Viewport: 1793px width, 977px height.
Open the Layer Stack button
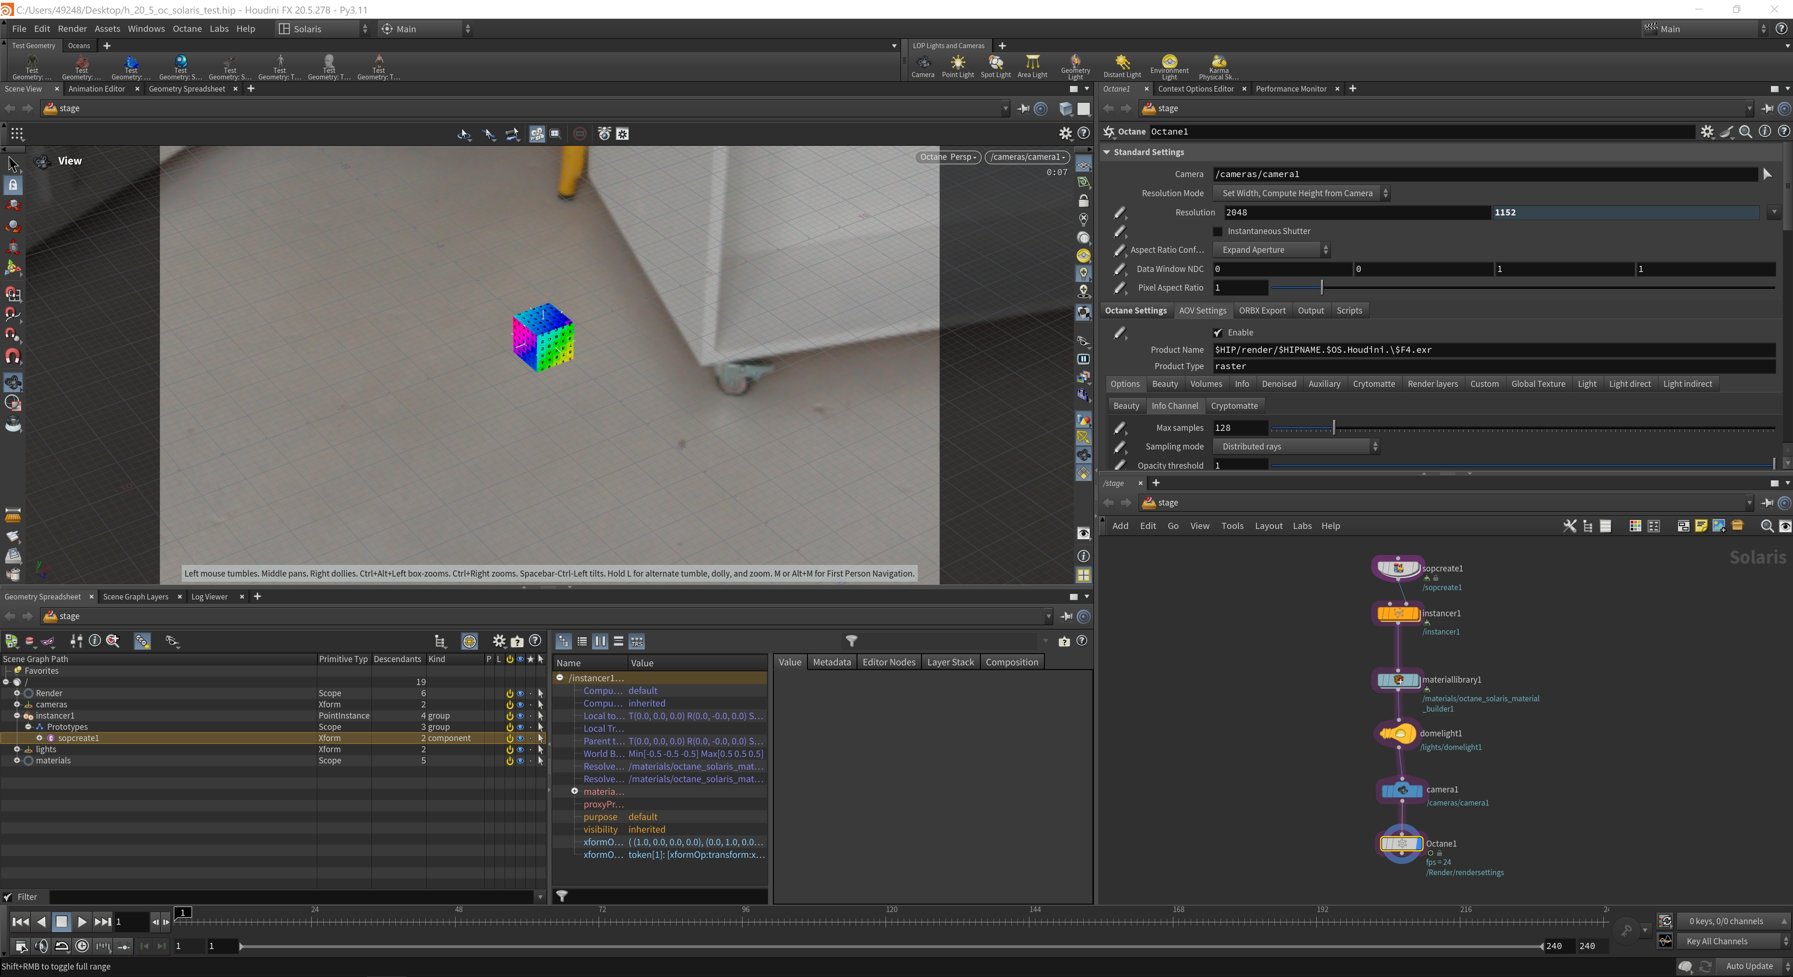pyautogui.click(x=950, y=663)
